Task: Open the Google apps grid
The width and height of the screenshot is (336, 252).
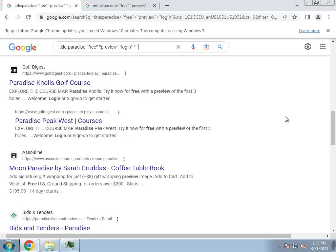Action: pos(323,47)
